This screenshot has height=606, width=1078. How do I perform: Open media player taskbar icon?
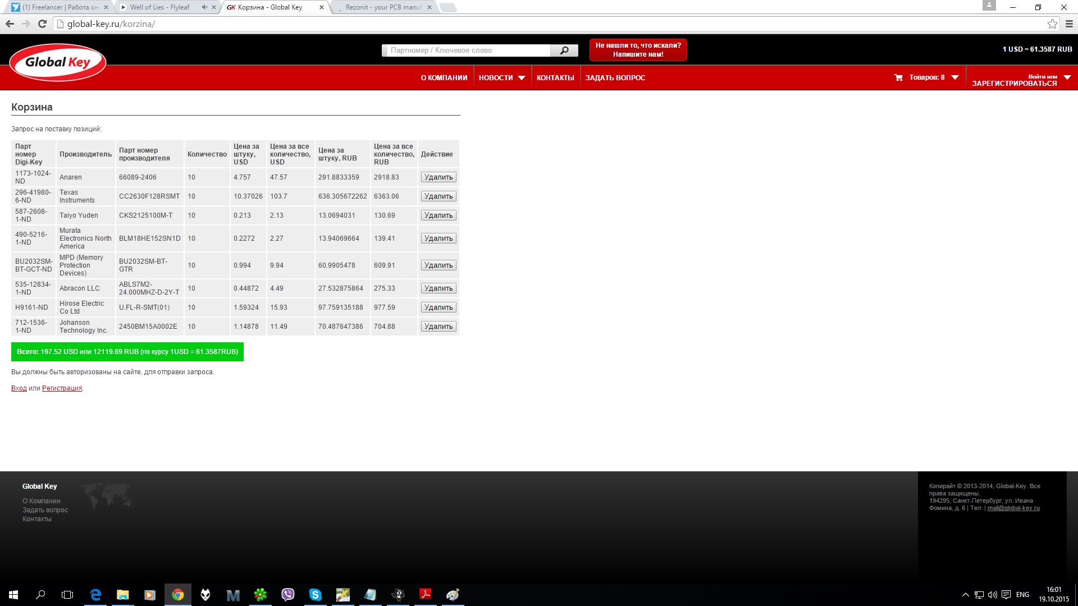pyautogui.click(x=150, y=595)
